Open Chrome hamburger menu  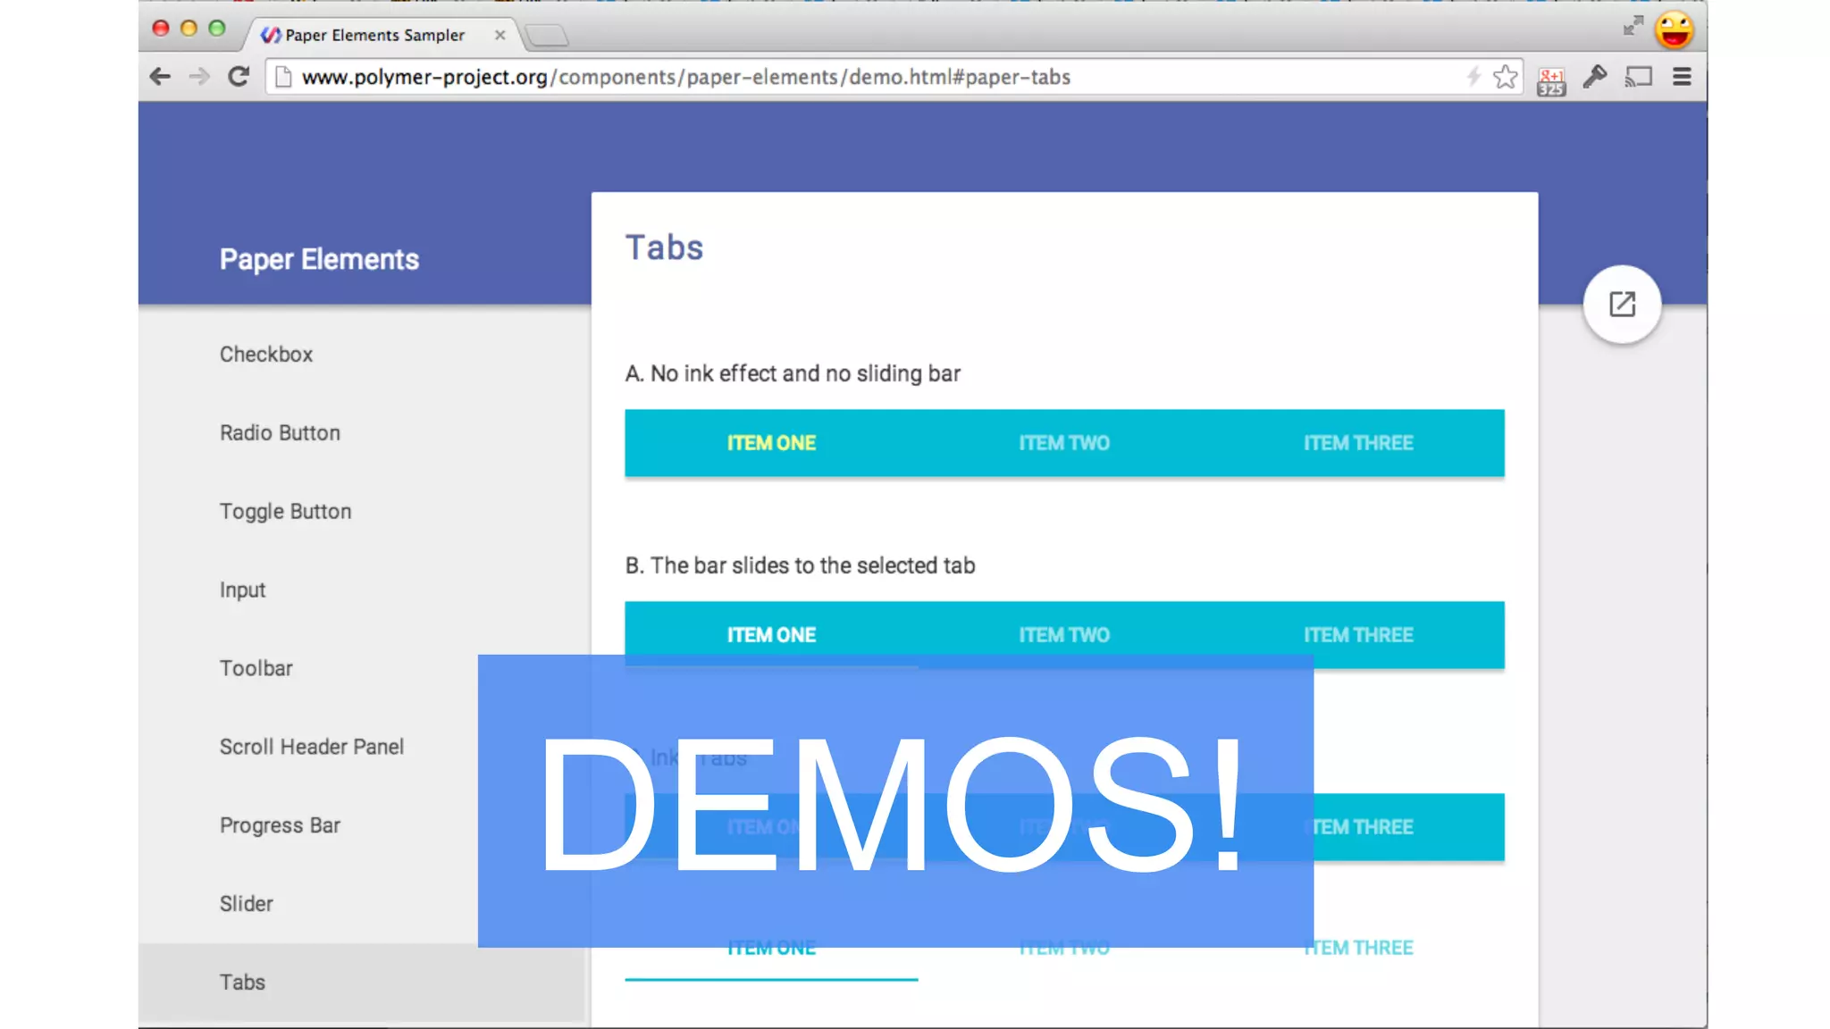point(1682,77)
